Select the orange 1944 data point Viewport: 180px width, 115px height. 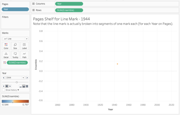click(117, 64)
